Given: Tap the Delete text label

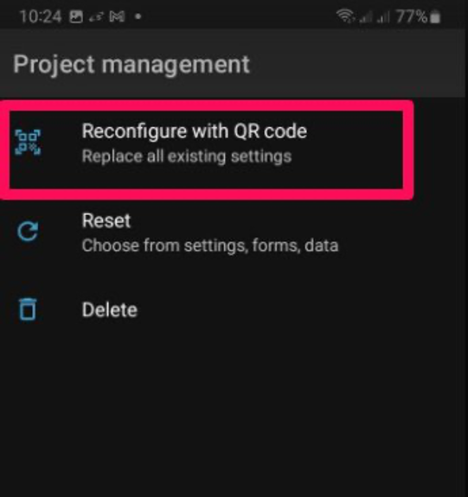Looking at the screenshot, I should point(110,310).
